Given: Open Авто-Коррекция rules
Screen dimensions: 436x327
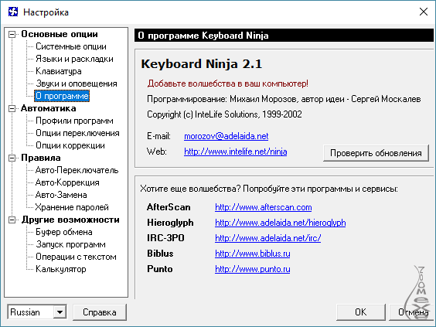Looking at the screenshot, I should click(x=67, y=182).
